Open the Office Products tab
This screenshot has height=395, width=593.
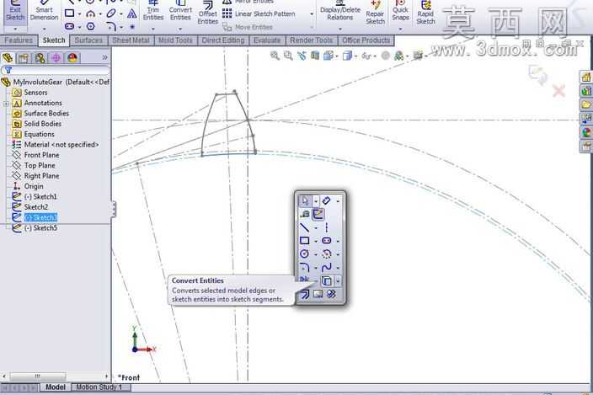[x=366, y=40]
